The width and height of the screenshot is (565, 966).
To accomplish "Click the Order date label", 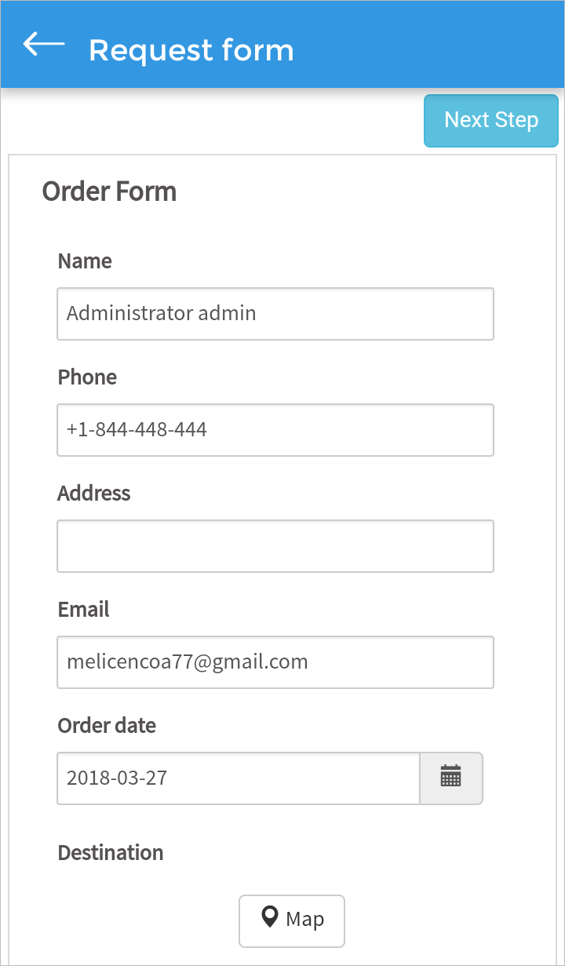I will click(x=107, y=726).
